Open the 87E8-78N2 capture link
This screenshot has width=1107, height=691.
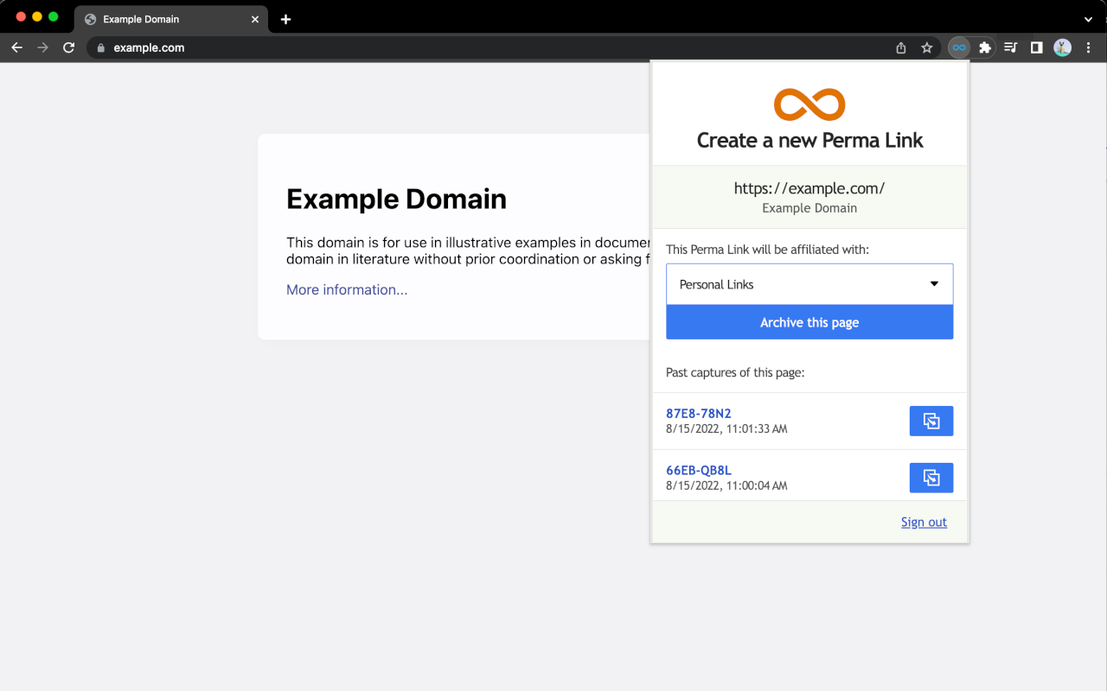tap(698, 413)
